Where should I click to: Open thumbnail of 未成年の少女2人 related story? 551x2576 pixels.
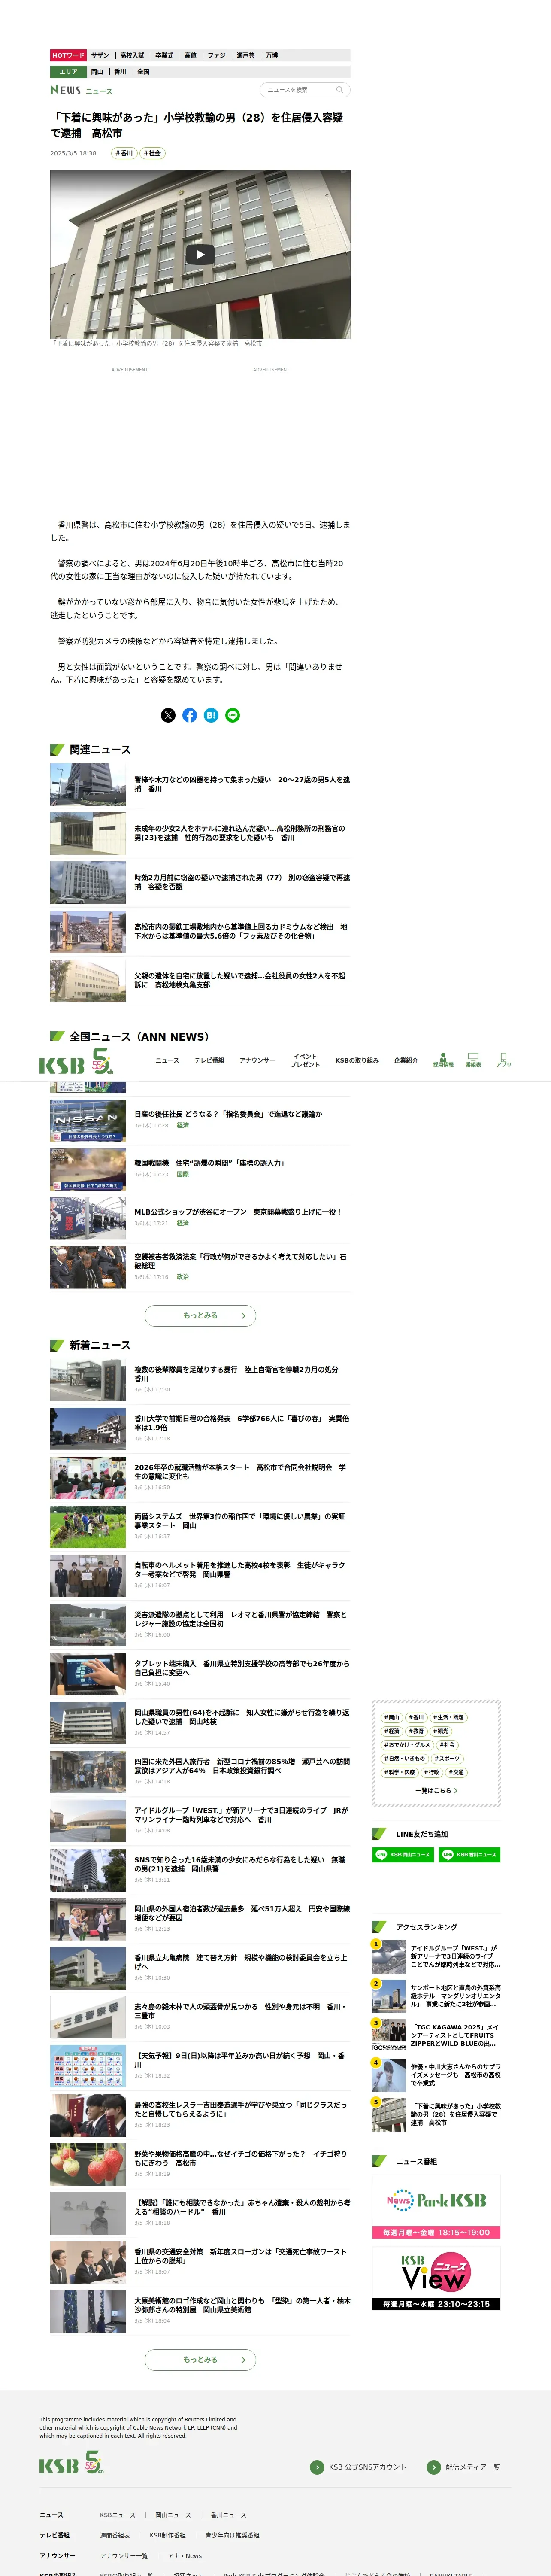point(88,833)
